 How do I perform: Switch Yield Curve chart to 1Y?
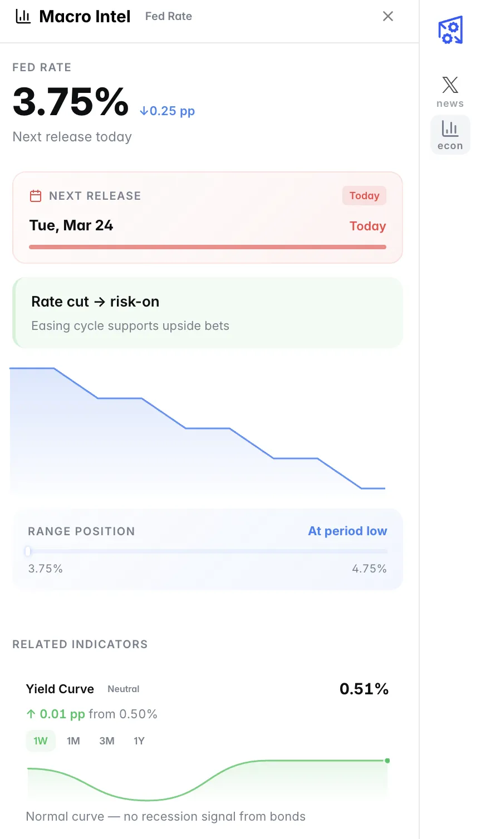pos(139,741)
